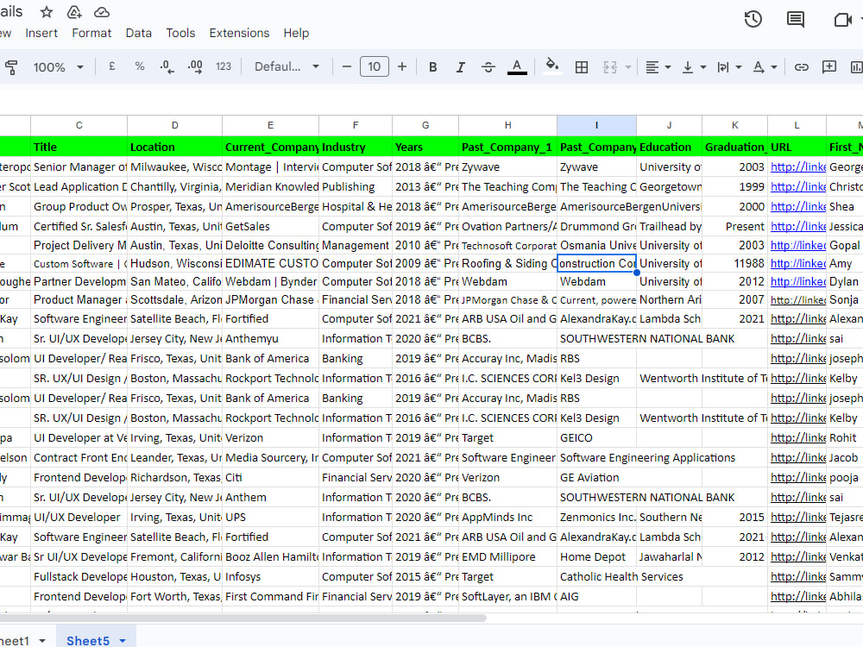Open the Tools menu

pos(180,33)
